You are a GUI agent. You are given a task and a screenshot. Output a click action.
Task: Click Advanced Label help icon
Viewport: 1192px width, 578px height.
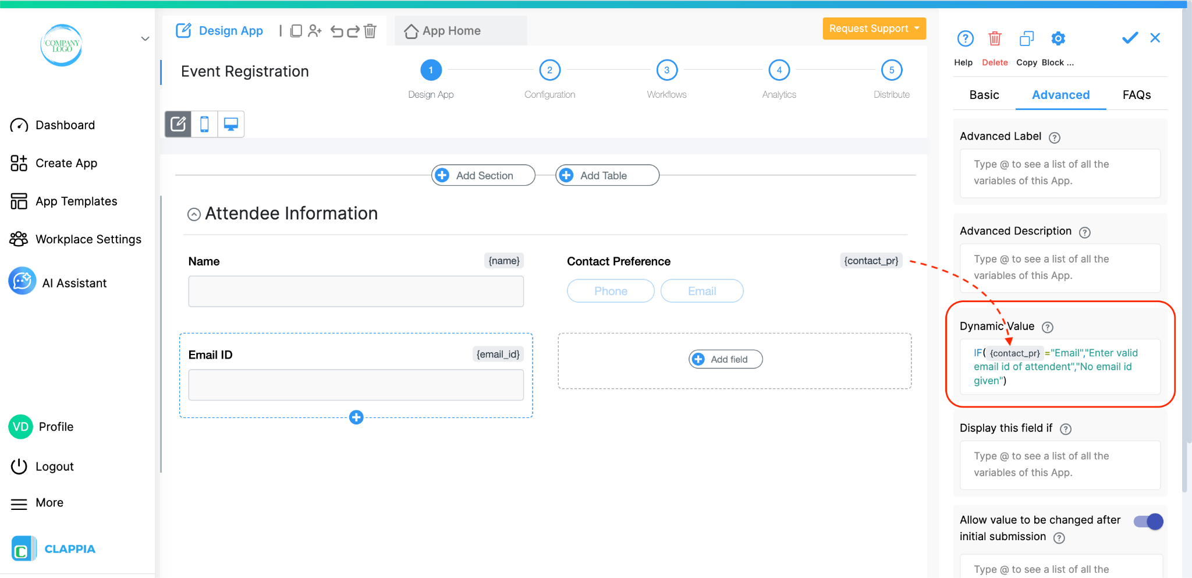click(1055, 137)
